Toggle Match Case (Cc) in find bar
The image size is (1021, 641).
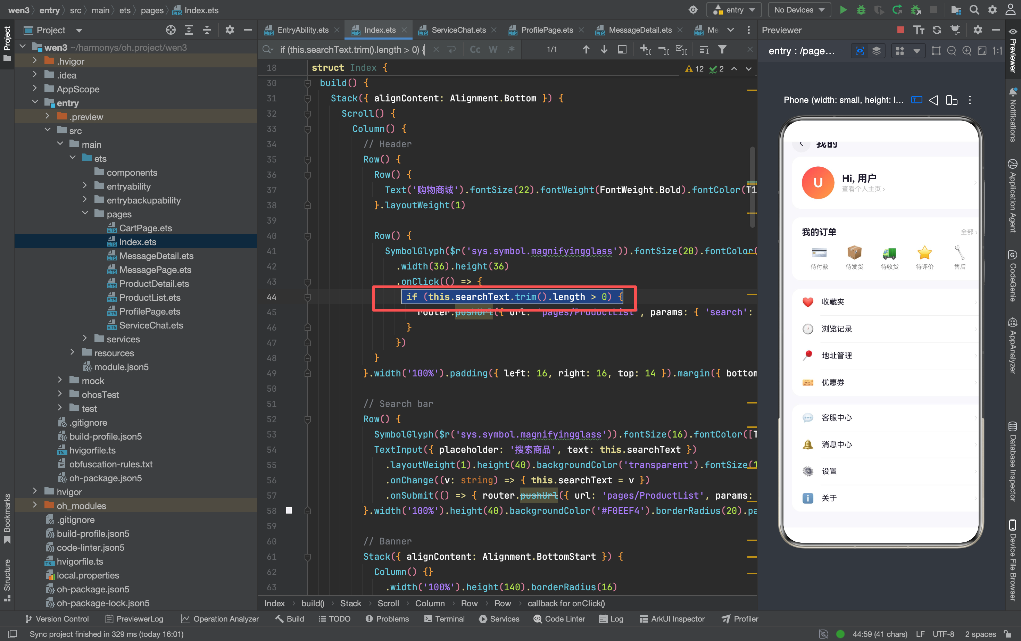(475, 50)
